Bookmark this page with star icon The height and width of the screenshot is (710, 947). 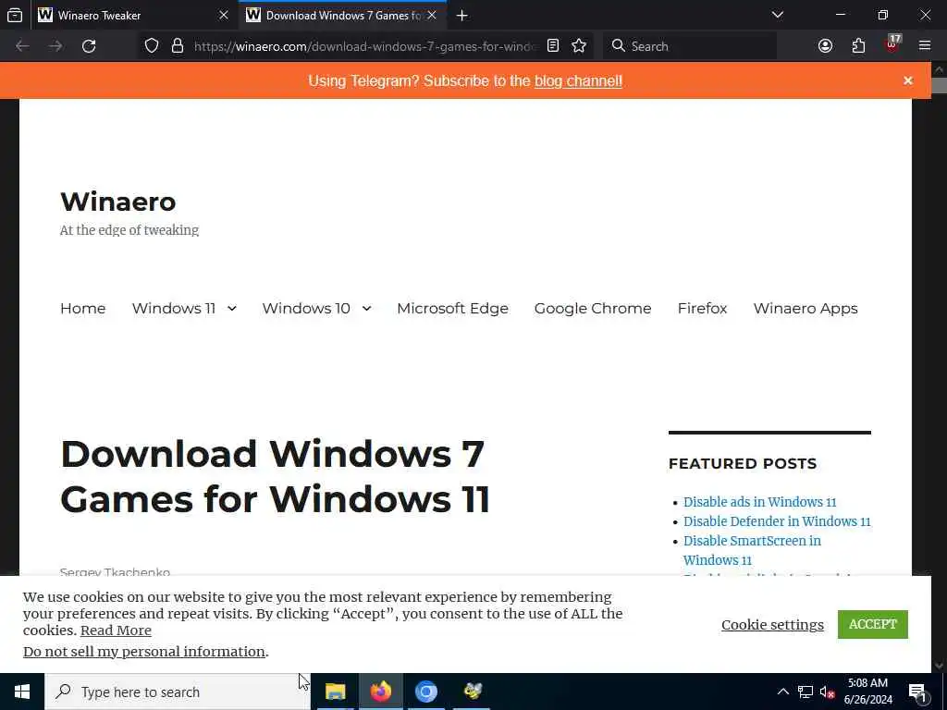coord(579,46)
